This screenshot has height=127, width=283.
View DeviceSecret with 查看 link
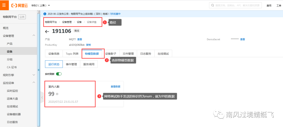[x=242, y=39]
